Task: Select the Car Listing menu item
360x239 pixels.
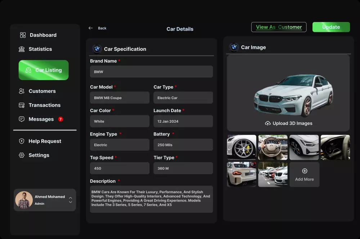Action: coord(44,70)
